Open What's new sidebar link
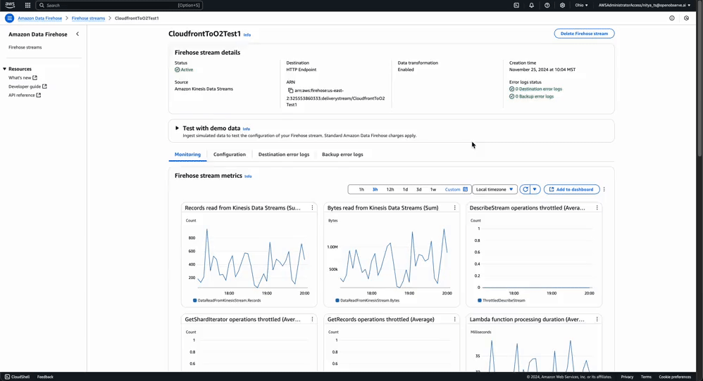Image resolution: width=703 pixels, height=381 pixels. (23, 78)
